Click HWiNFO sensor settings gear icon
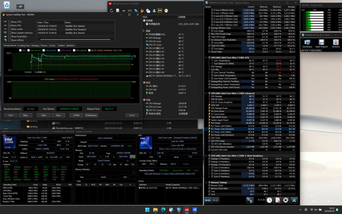The image size is (342, 214). (x=286, y=200)
